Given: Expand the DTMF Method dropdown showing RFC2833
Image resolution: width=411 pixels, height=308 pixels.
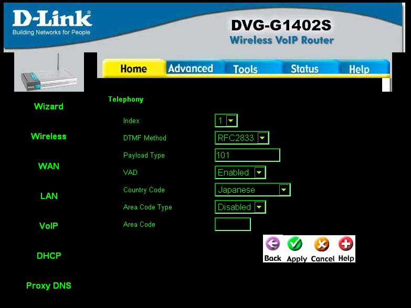Looking at the screenshot, I should (242, 138).
